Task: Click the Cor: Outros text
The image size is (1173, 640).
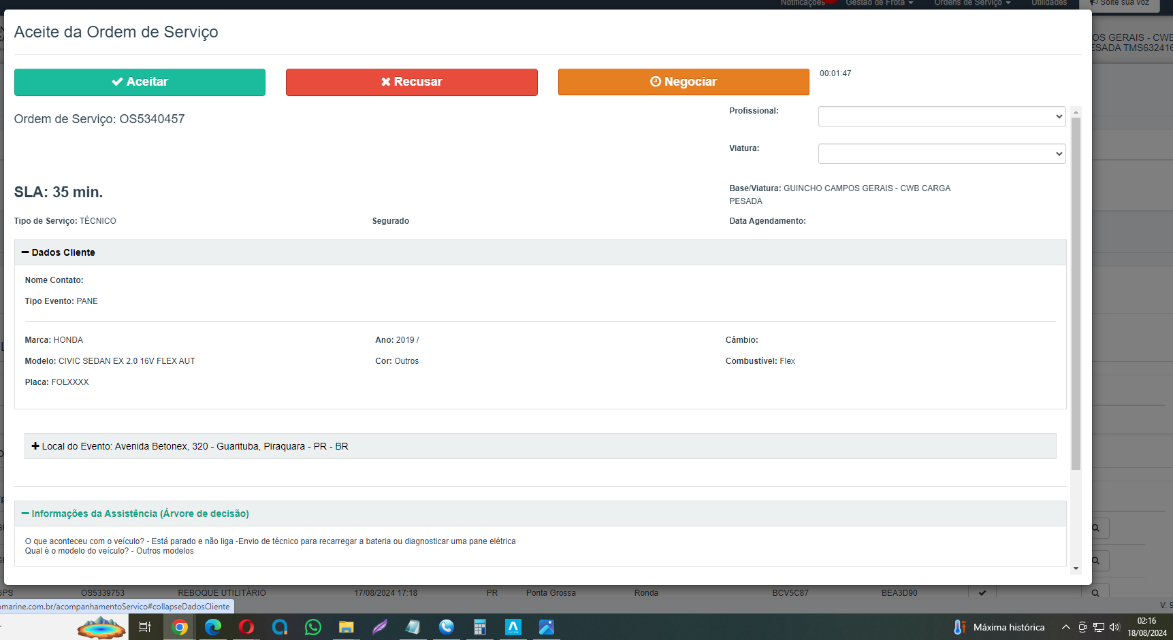Action: coord(397,361)
